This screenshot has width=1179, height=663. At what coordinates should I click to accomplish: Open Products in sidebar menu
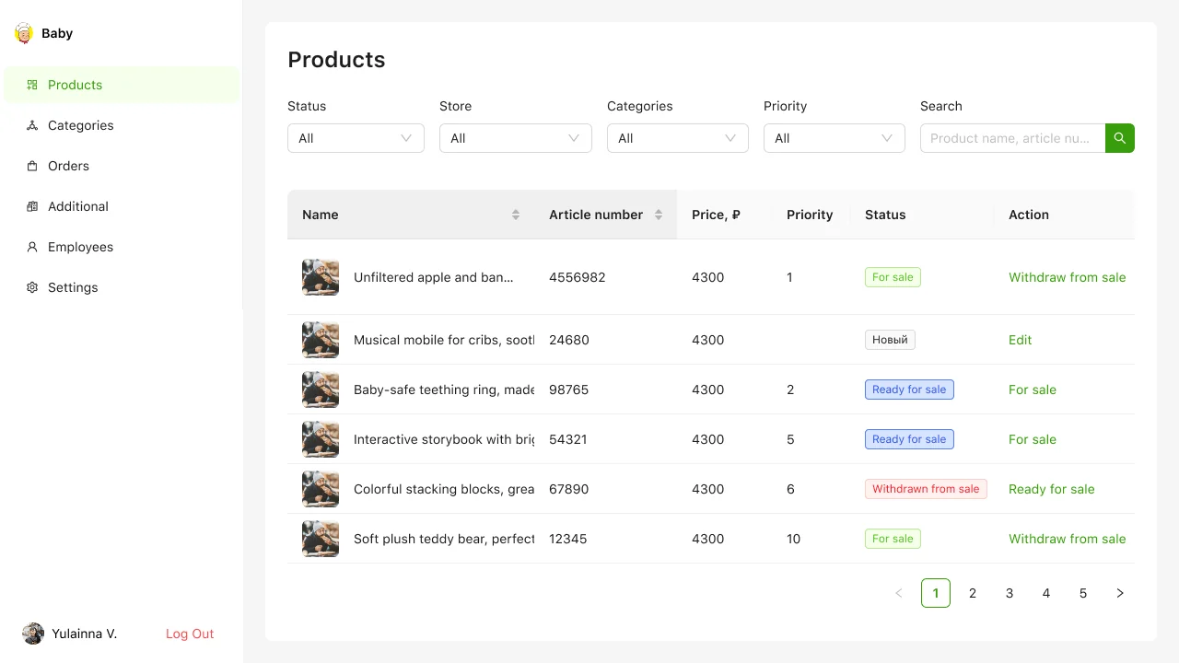[x=122, y=85]
